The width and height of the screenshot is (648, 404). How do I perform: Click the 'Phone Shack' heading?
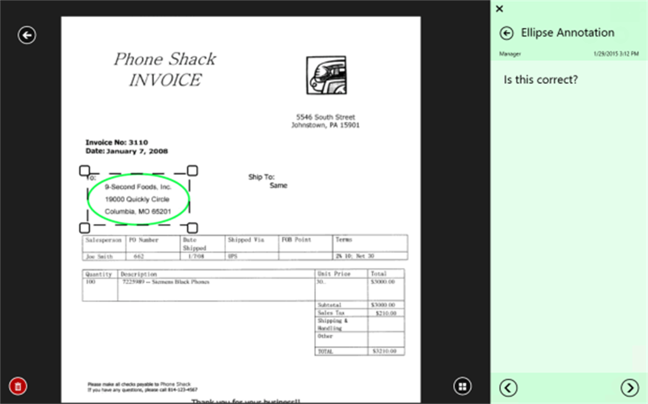[x=164, y=60]
